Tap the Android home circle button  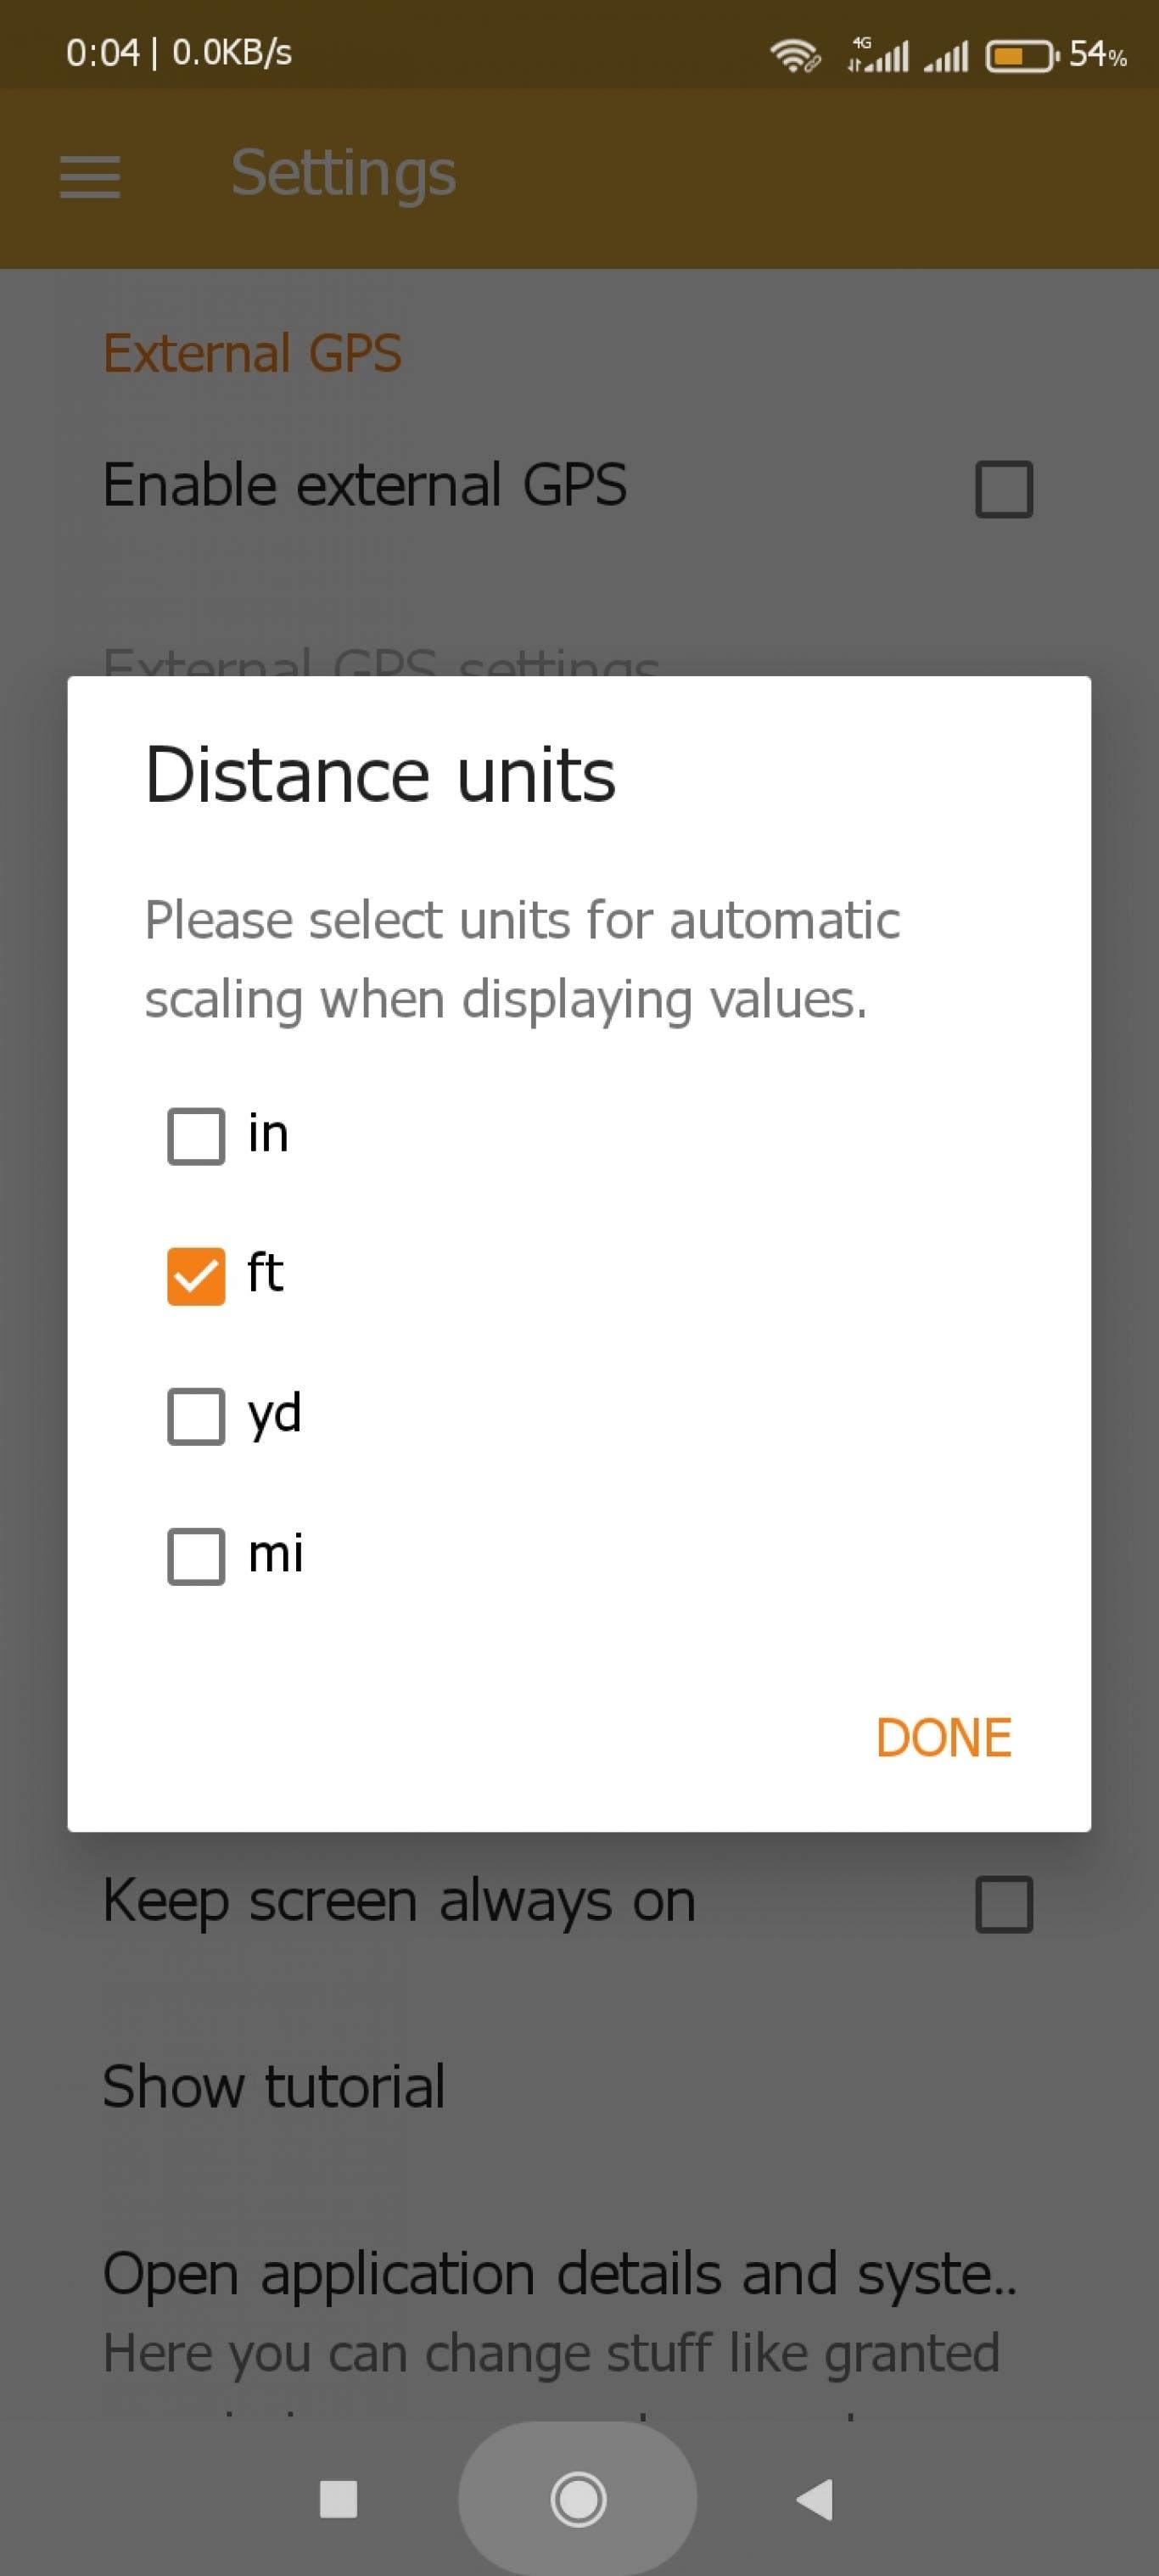click(x=578, y=2499)
